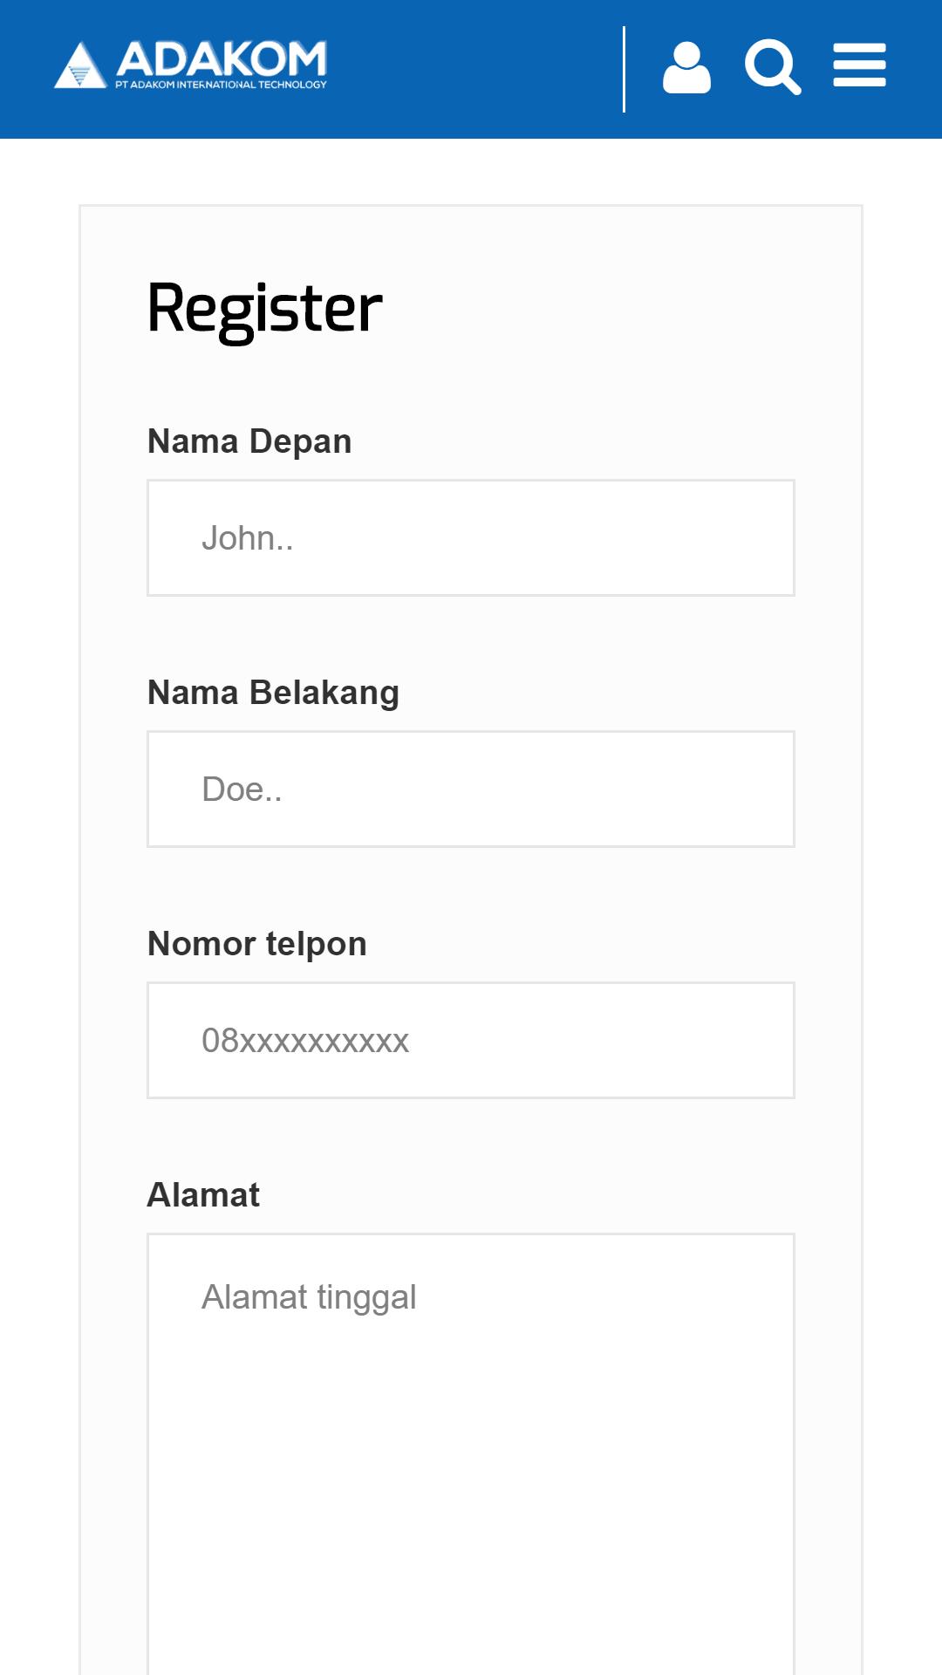The width and height of the screenshot is (942, 1675).
Task: Select the Nomor telpon input field
Action: 471,1040
